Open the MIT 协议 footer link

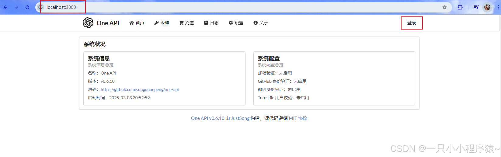(x=298, y=118)
